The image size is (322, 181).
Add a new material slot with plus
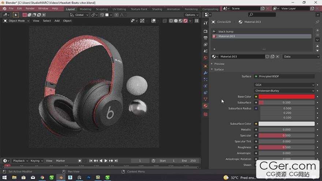(318, 30)
